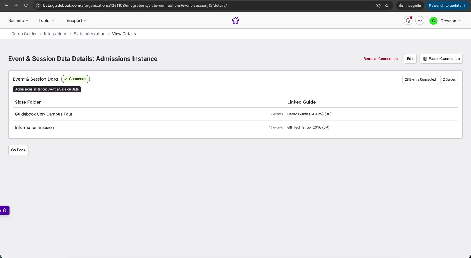
Task: Open the Incognito indicator
Action: pos(410,6)
